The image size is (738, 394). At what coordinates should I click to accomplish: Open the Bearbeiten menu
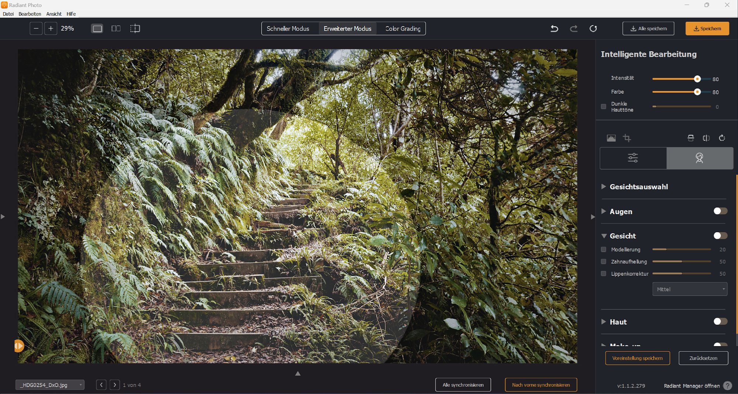(30, 14)
